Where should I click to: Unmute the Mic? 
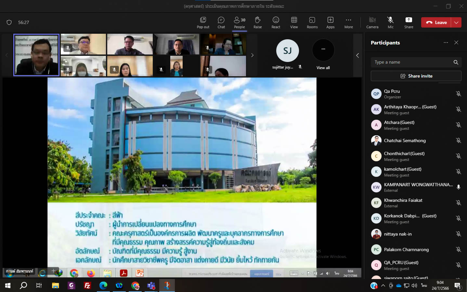click(390, 22)
